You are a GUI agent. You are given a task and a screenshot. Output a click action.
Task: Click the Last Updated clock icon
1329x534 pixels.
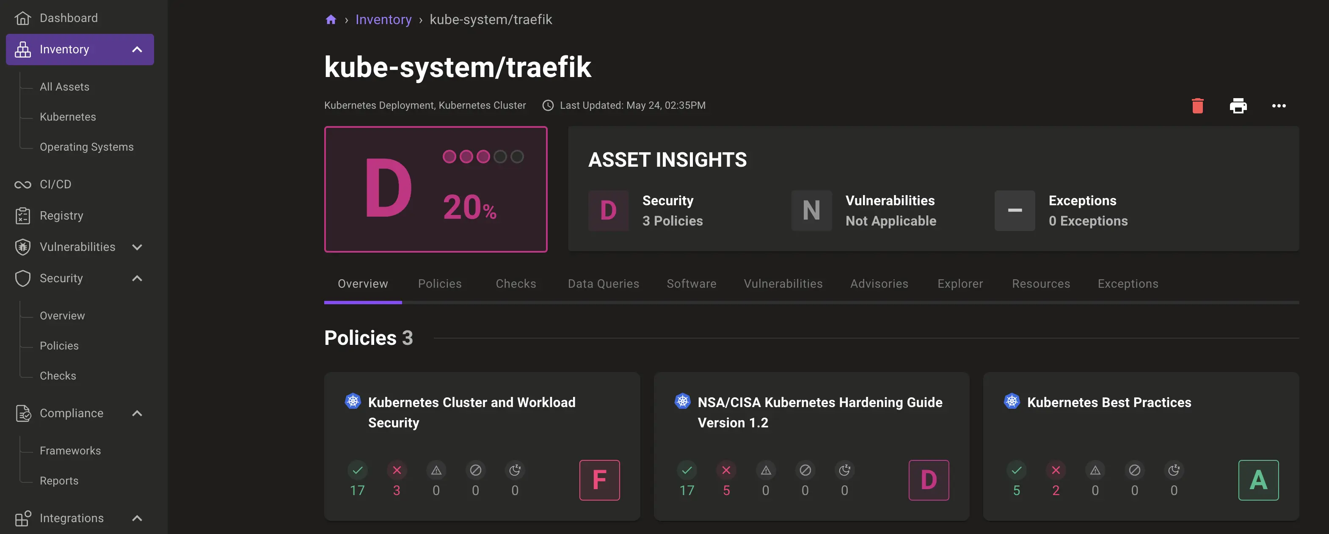click(x=548, y=105)
